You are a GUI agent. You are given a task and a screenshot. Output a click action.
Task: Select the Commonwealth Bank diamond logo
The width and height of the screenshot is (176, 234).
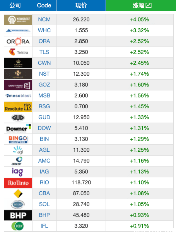18,194
